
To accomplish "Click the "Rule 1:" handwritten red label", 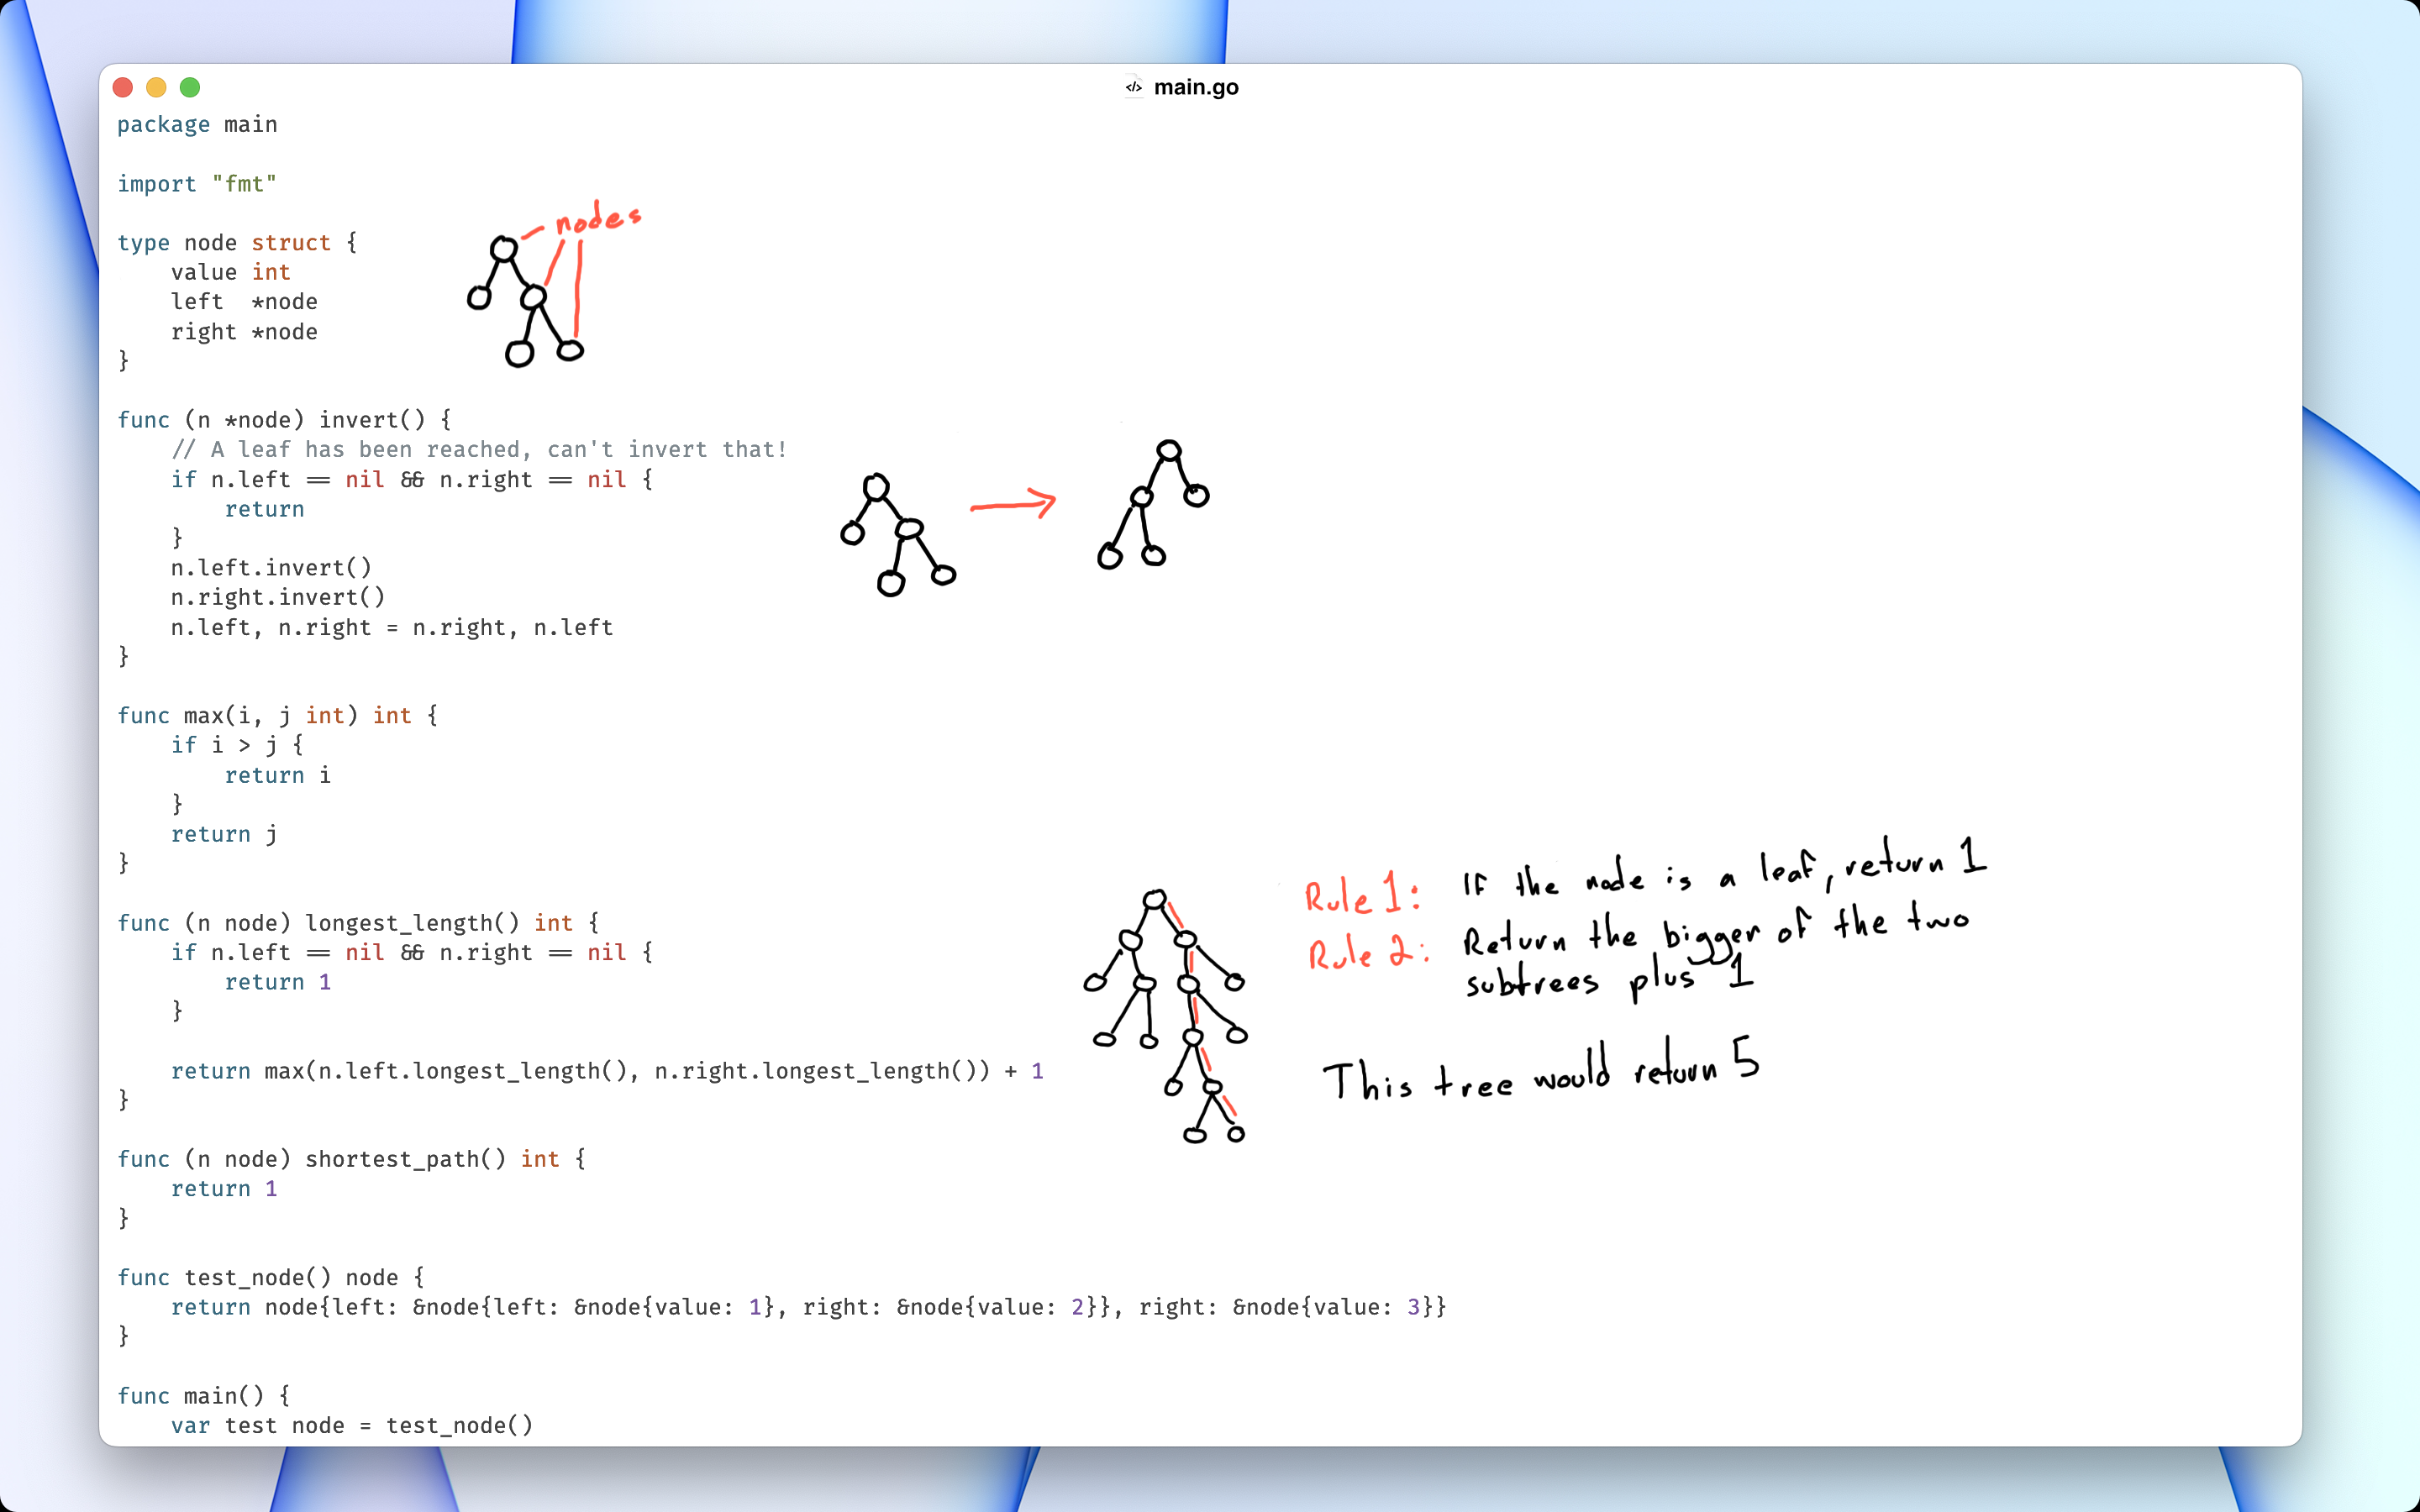I will click(1361, 893).
